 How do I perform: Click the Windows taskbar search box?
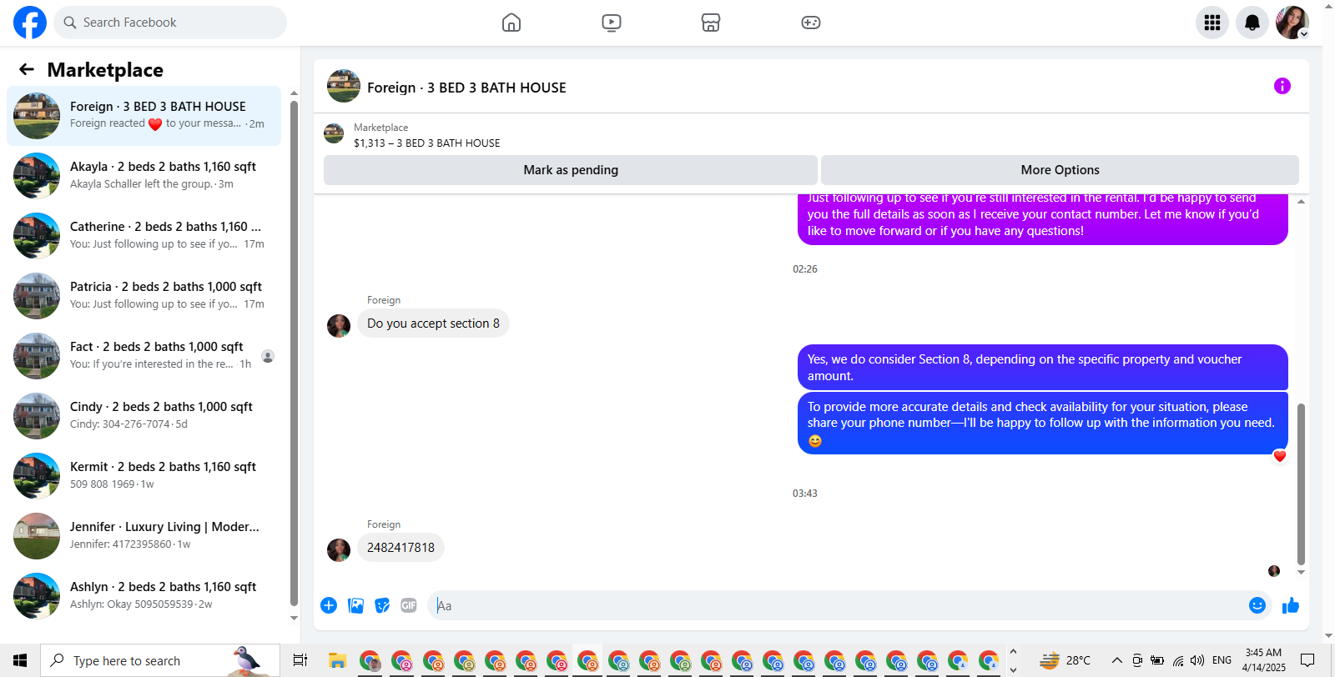pos(160,660)
